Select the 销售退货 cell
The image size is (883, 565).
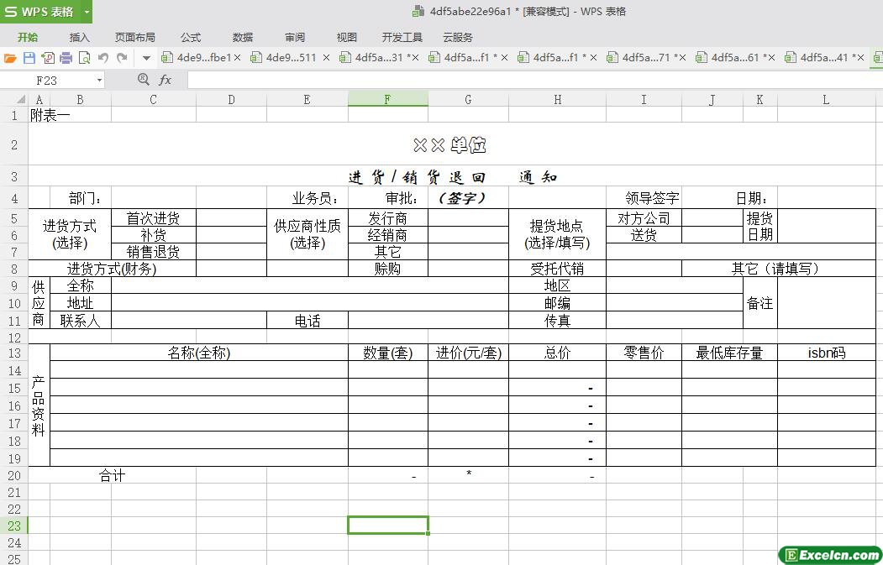(x=153, y=252)
